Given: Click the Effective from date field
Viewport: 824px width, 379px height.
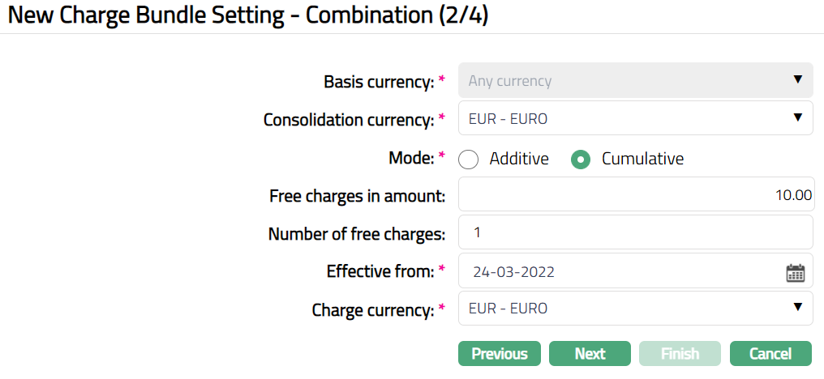Looking at the screenshot, I should point(616,271).
